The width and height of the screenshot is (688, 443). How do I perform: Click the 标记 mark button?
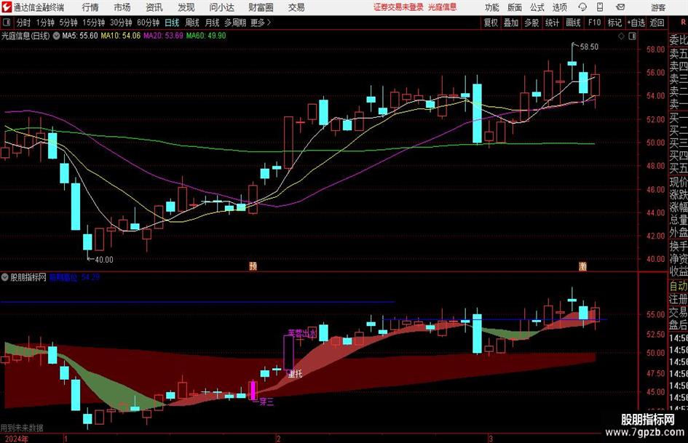[x=614, y=23]
